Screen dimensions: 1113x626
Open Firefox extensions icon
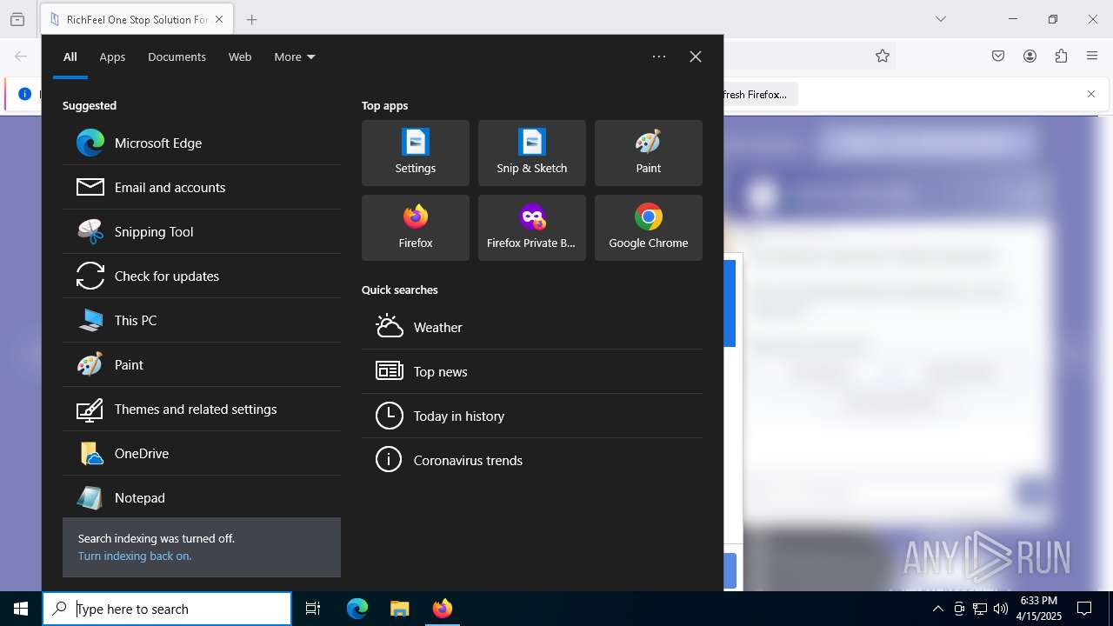tap(1061, 56)
